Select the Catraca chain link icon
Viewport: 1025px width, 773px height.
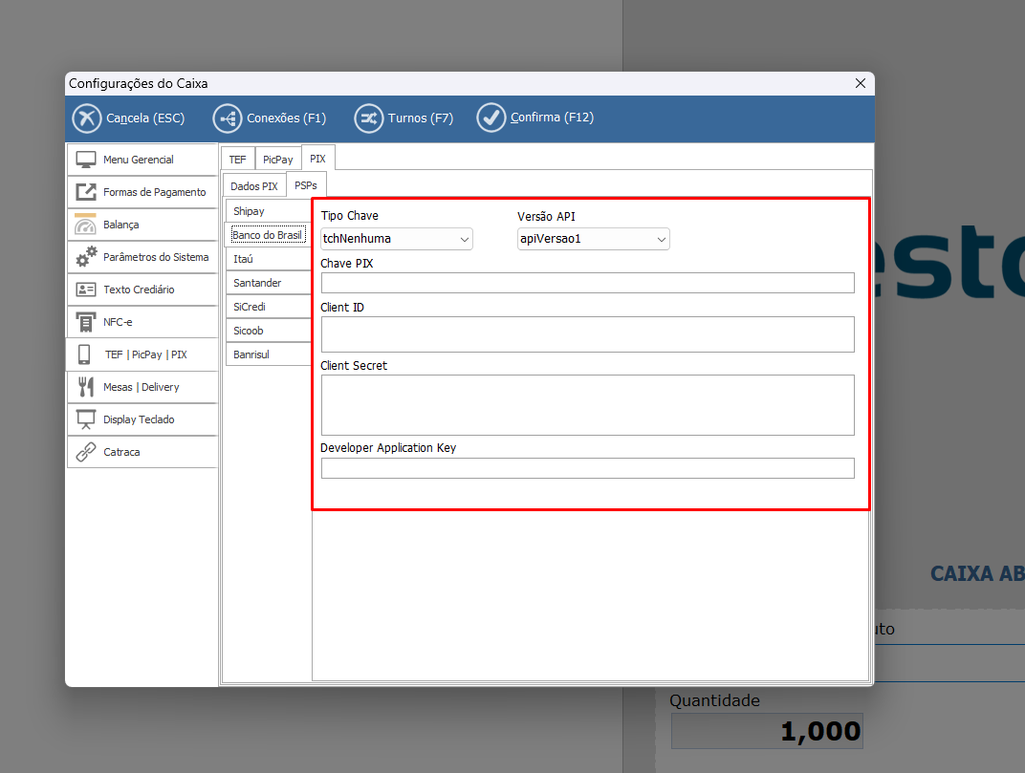[86, 452]
